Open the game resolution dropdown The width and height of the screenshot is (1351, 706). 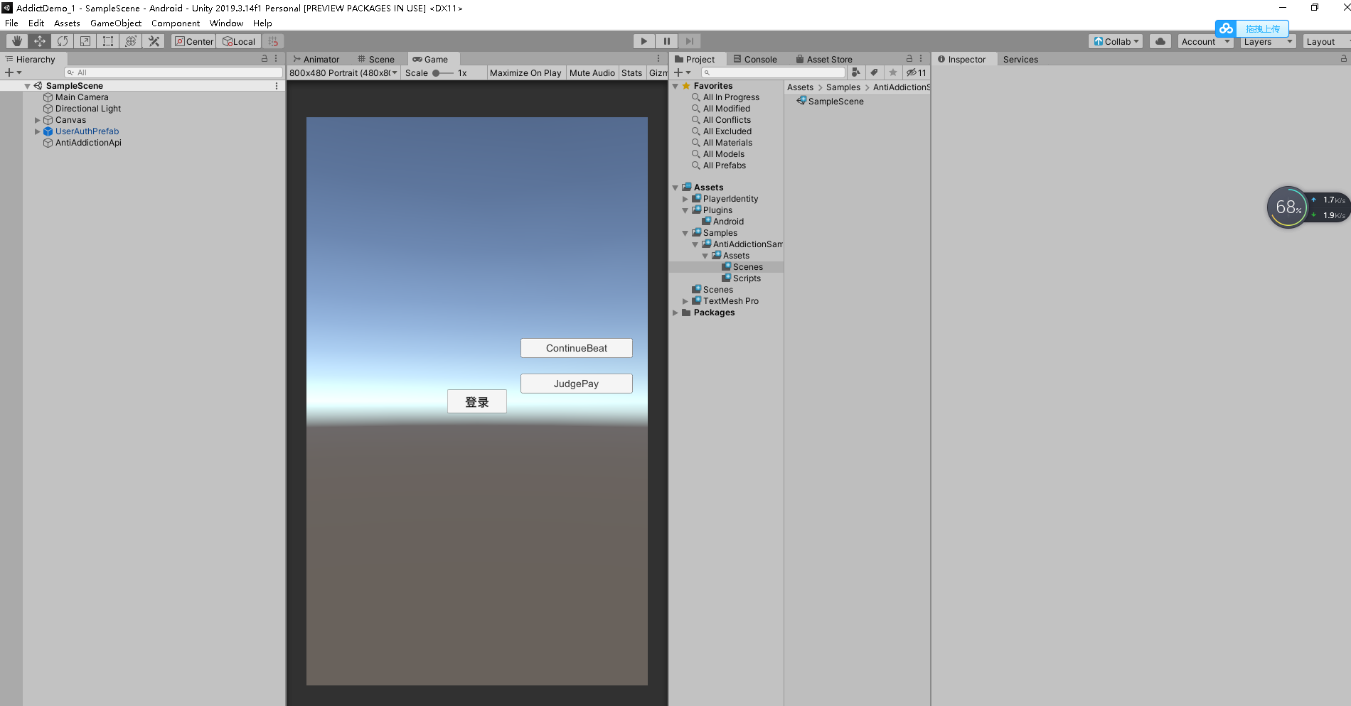(x=343, y=72)
